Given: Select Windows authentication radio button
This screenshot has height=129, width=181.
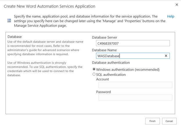Looking at the screenshot, I should point(94,69).
